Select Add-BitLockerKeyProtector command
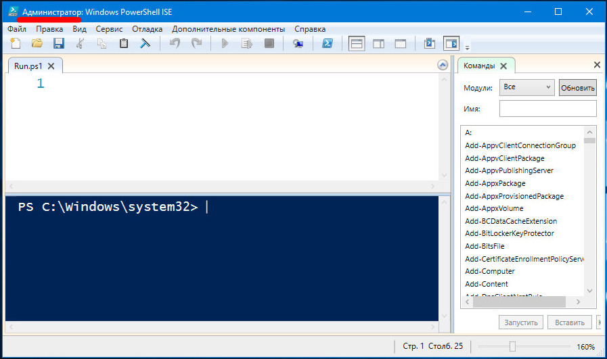607x359 pixels. [x=510, y=233]
